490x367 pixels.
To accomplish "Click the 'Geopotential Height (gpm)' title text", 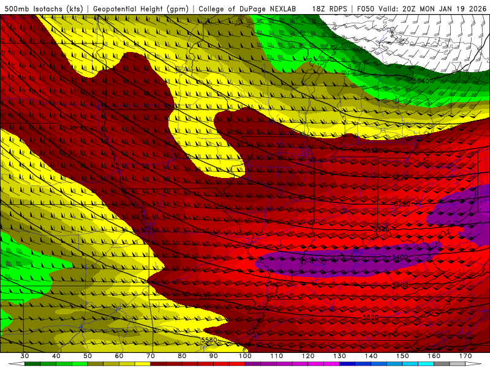I will click(x=141, y=9).
